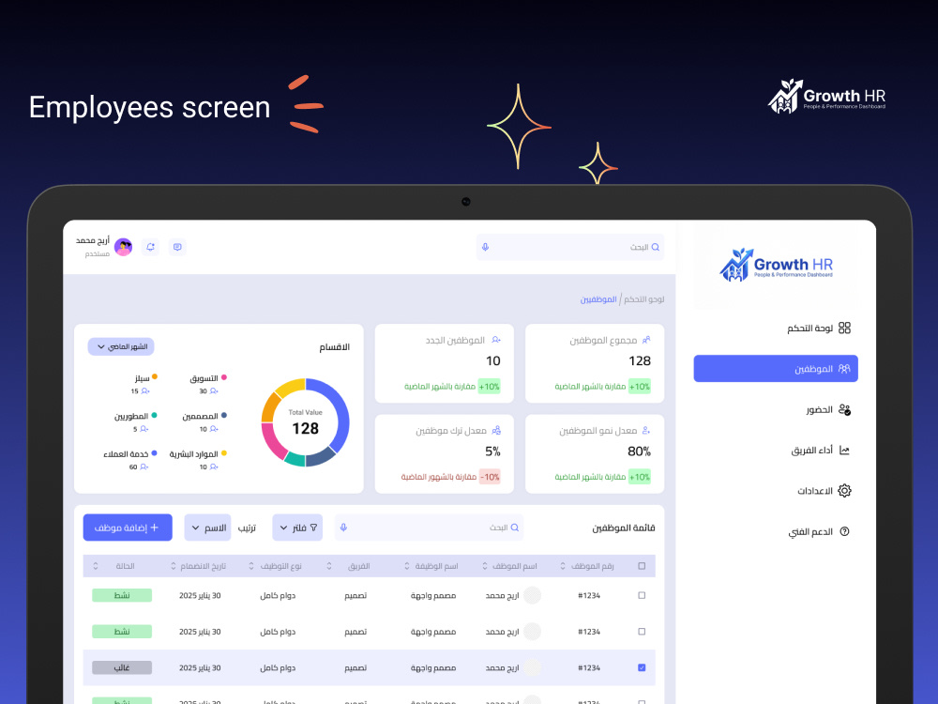Screen dimensions: 938x704
Task: Click the الحضور attendance icon
Action: coord(844,409)
